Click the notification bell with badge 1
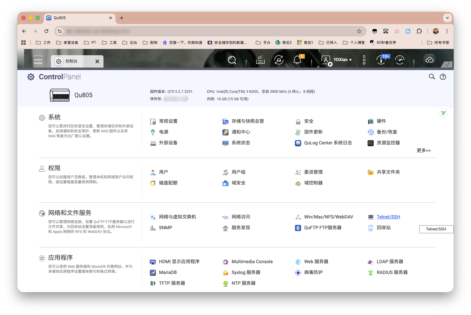The width and height of the screenshot is (471, 315). pos(297,60)
